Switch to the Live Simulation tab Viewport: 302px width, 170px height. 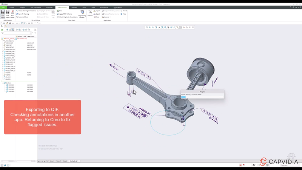click(x=35, y=8)
